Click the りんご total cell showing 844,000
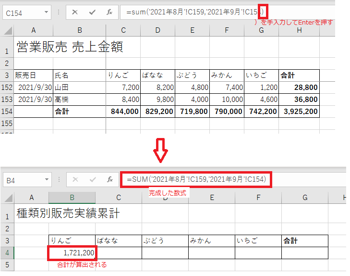This screenshot has height=276, width=350. pos(123,111)
